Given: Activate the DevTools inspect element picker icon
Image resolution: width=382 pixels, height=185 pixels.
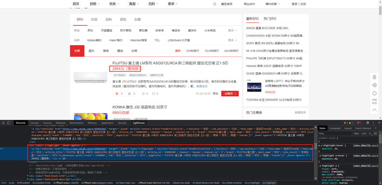Looking at the screenshot, I should click(x=4, y=123).
